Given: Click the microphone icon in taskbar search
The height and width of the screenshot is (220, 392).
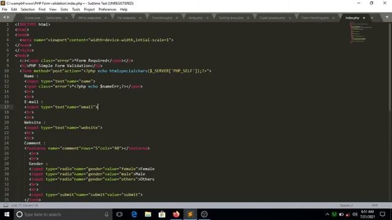Looking at the screenshot, I should (107, 215).
